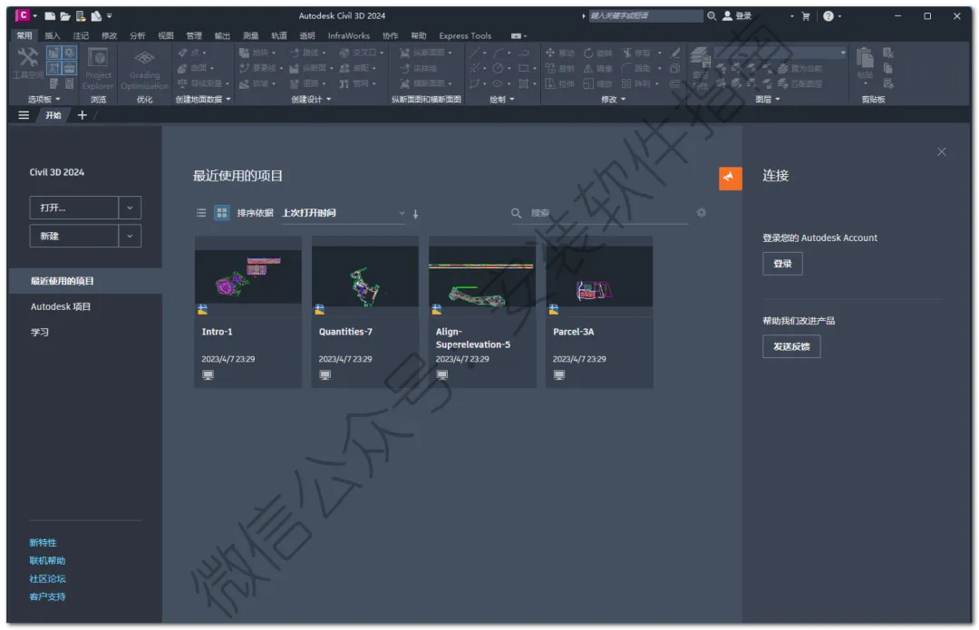979x630 pixels.
Task: Expand the 创建地面数据 panel dropdown
Action: point(203,100)
